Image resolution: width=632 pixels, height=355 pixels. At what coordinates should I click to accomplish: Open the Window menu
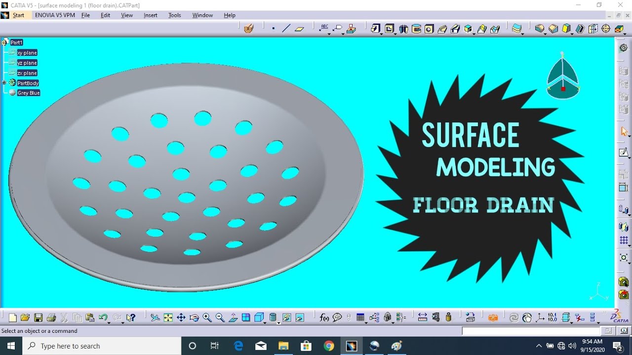[x=202, y=15]
